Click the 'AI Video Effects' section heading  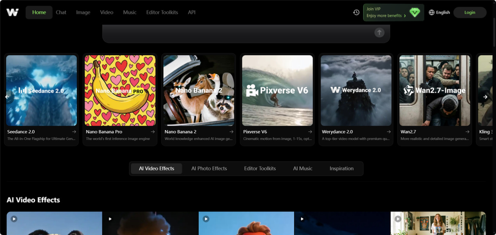tap(33, 200)
